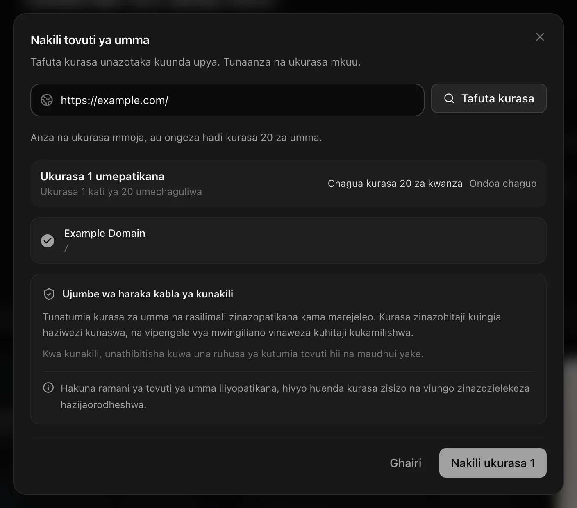577x508 pixels.
Task: Click the paragraph starting Tunatumia kurasa za umma
Action: [x=272, y=324]
